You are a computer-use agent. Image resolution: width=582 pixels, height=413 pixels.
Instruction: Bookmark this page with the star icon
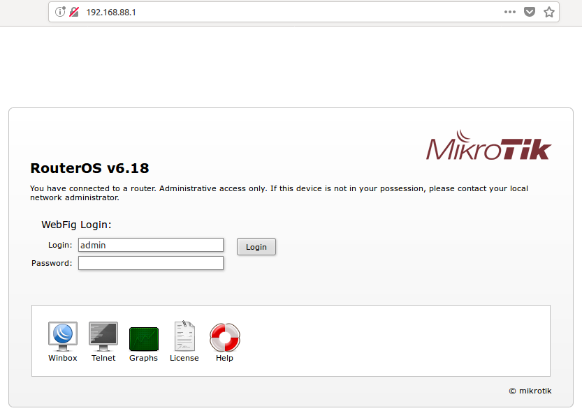549,12
